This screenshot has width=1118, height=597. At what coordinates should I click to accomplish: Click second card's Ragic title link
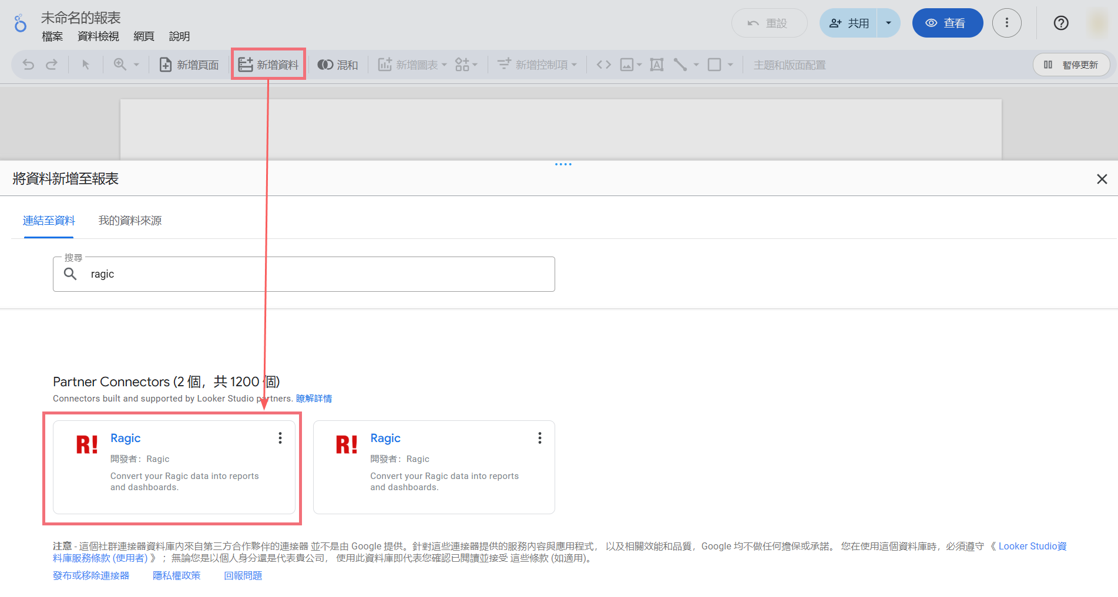(385, 439)
